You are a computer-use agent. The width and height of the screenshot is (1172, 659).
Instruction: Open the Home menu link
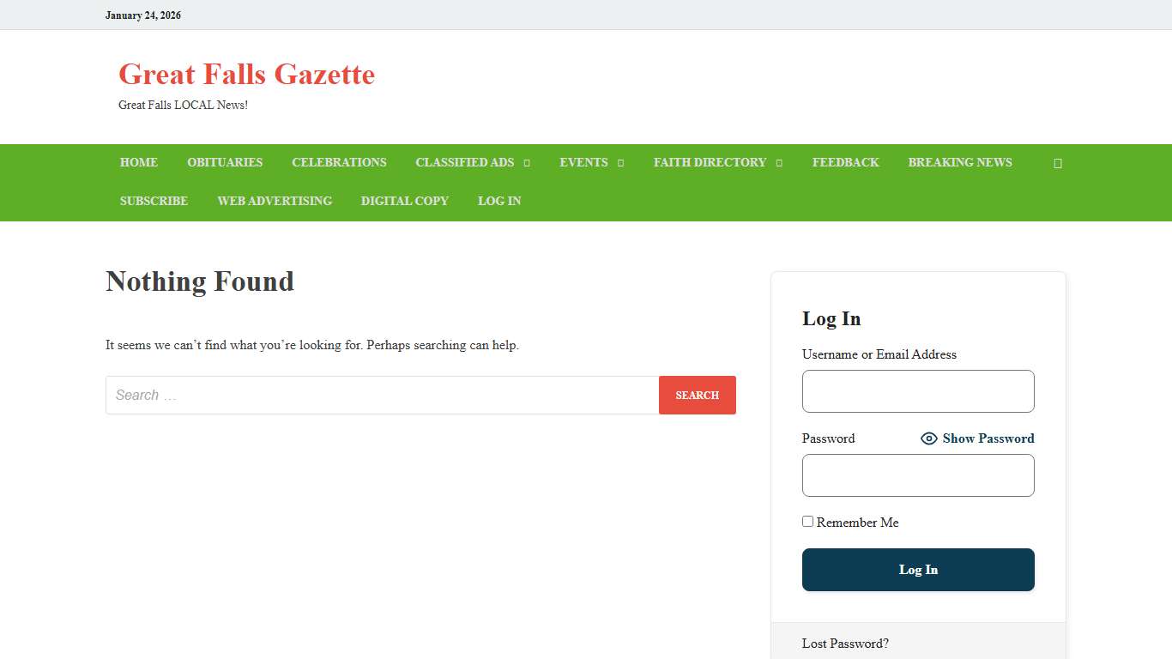point(139,162)
